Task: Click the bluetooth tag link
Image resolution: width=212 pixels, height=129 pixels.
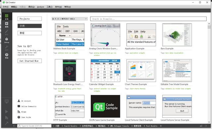Action: 62,89
